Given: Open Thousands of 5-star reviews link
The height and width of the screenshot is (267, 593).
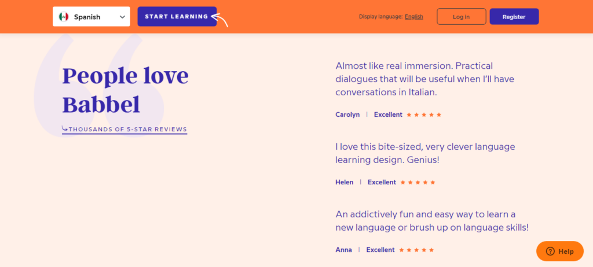Looking at the screenshot, I should (x=127, y=129).
